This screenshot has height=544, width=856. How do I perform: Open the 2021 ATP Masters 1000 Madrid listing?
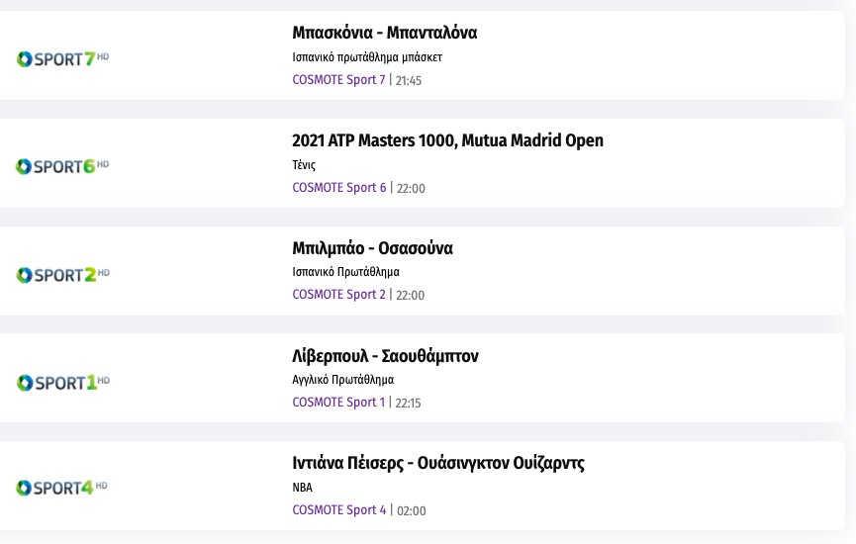tap(447, 140)
